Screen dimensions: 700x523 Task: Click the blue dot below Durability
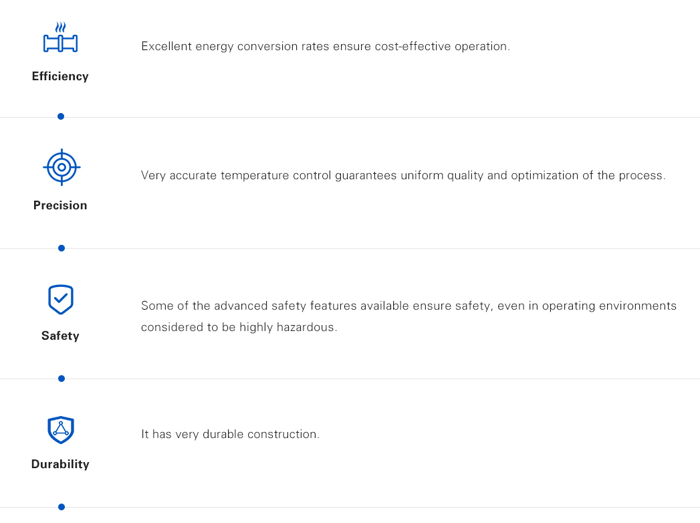pos(62,507)
